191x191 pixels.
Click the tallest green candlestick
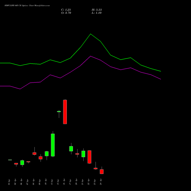pos(53,145)
